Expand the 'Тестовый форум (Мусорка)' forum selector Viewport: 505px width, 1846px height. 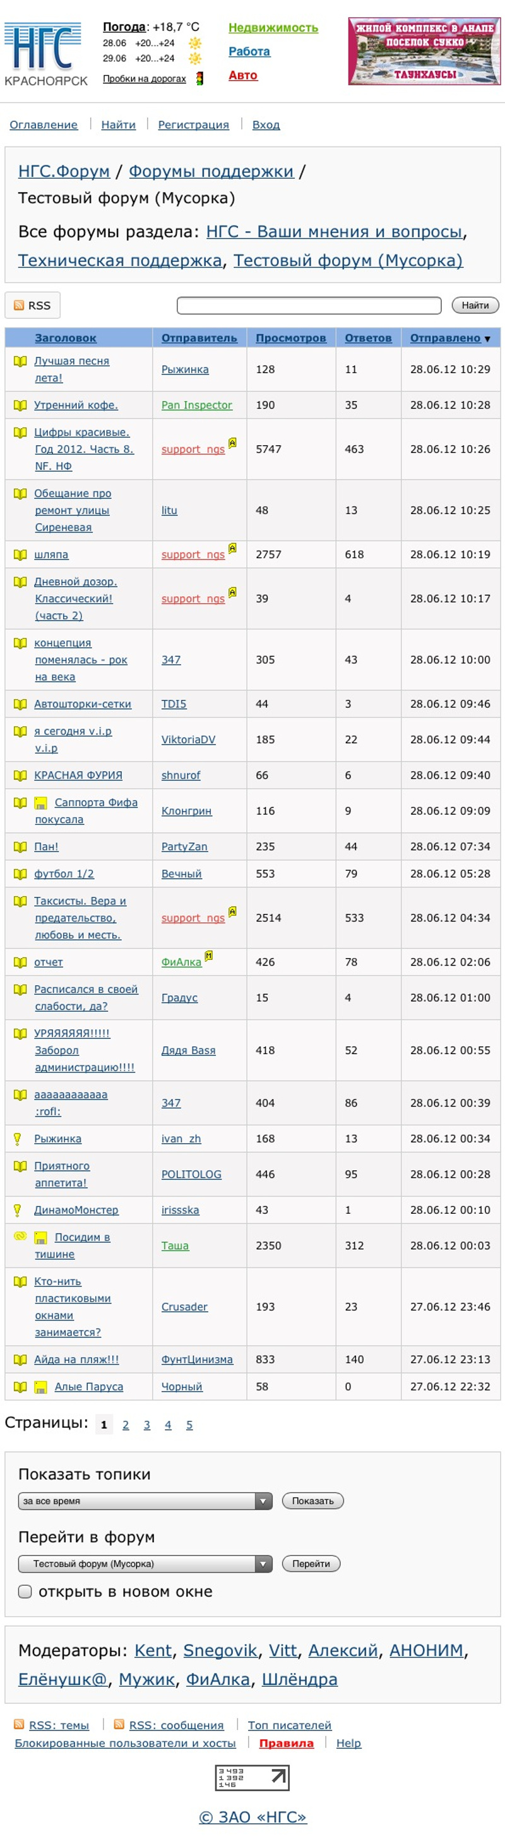pos(145,1564)
